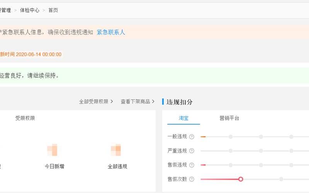The width and height of the screenshot is (309, 193).
Task: Click the 严重违规 progress bar
Action: point(255,151)
